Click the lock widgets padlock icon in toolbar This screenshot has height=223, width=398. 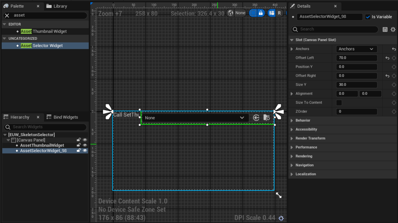pyautogui.click(x=261, y=13)
